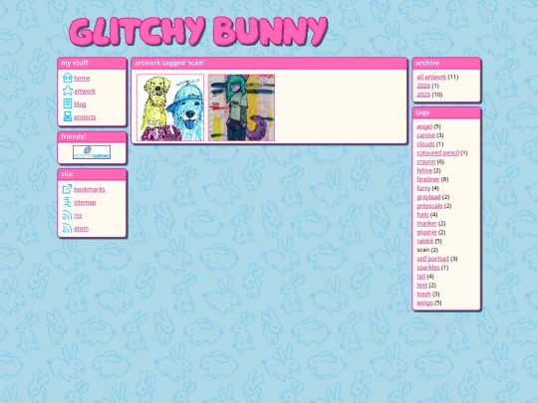Click the "friends!" panel heading
538x403 pixels.
(73, 136)
